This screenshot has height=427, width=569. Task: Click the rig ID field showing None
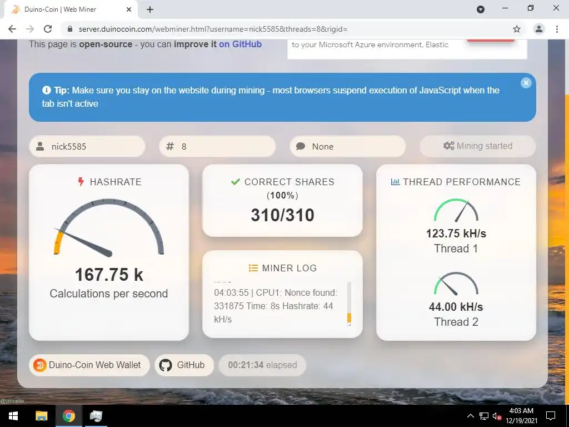348,146
